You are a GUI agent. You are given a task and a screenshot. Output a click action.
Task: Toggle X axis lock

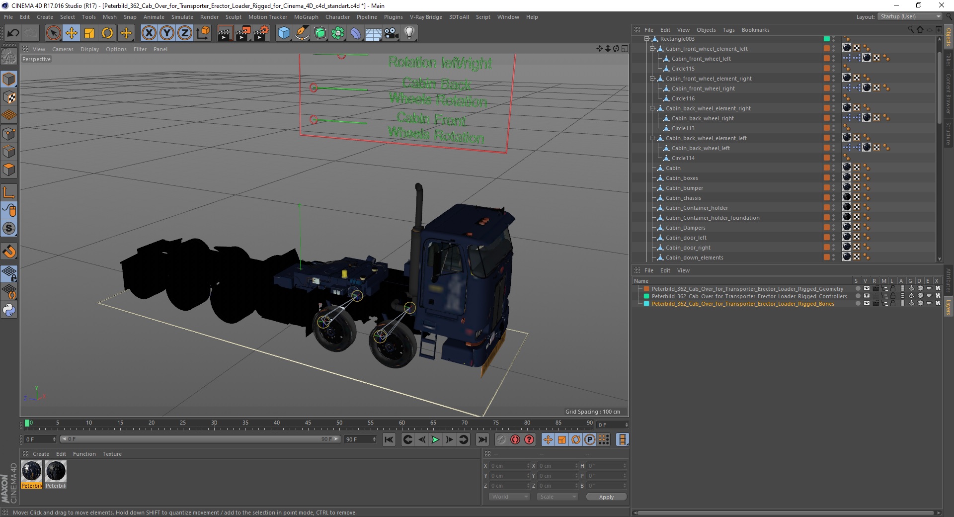point(149,33)
